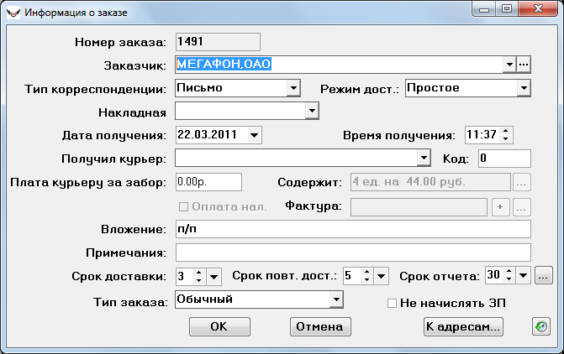Maximize the Информация о заказе window
Image resolution: width=564 pixels, height=354 pixels.
coord(507,8)
